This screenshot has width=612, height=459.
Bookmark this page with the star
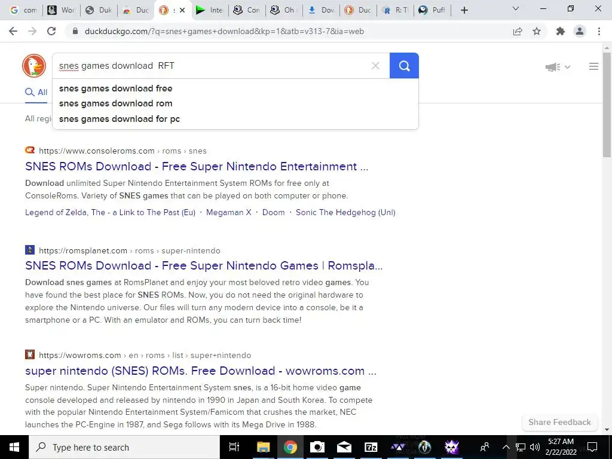(x=537, y=31)
